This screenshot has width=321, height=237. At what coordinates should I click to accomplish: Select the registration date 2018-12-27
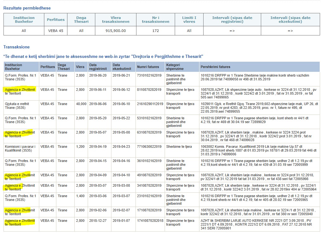coord(98,221)
